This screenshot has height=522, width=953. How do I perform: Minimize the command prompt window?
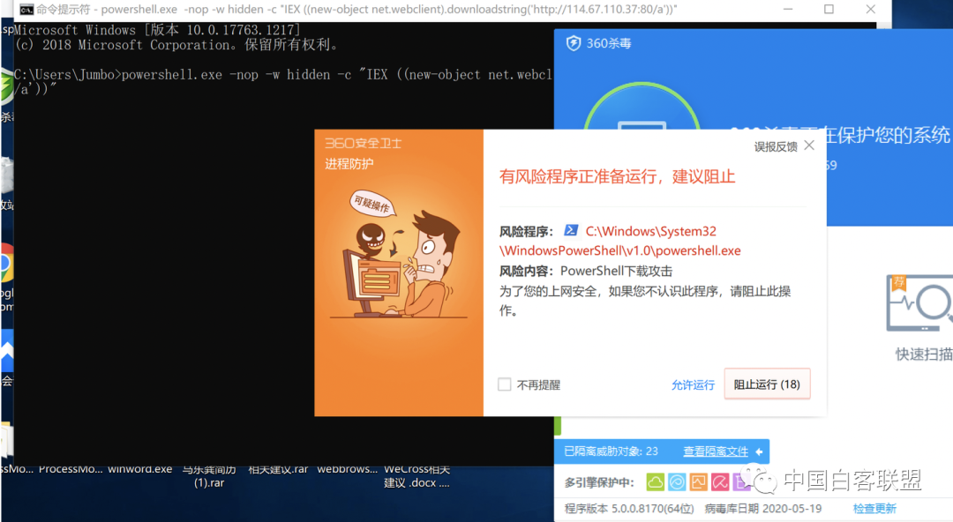[788, 9]
